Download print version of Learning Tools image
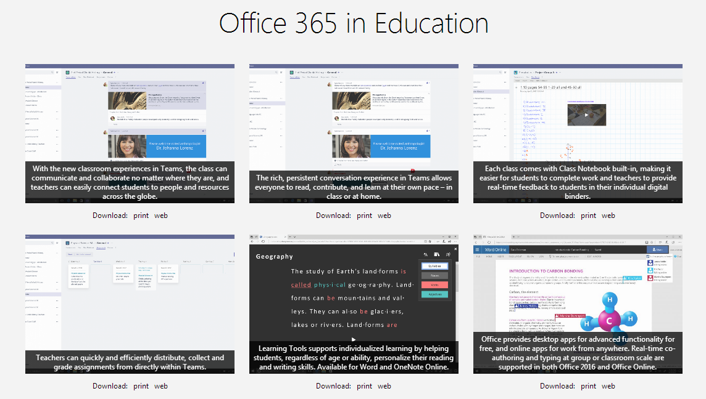The width and height of the screenshot is (706, 399). (364, 386)
